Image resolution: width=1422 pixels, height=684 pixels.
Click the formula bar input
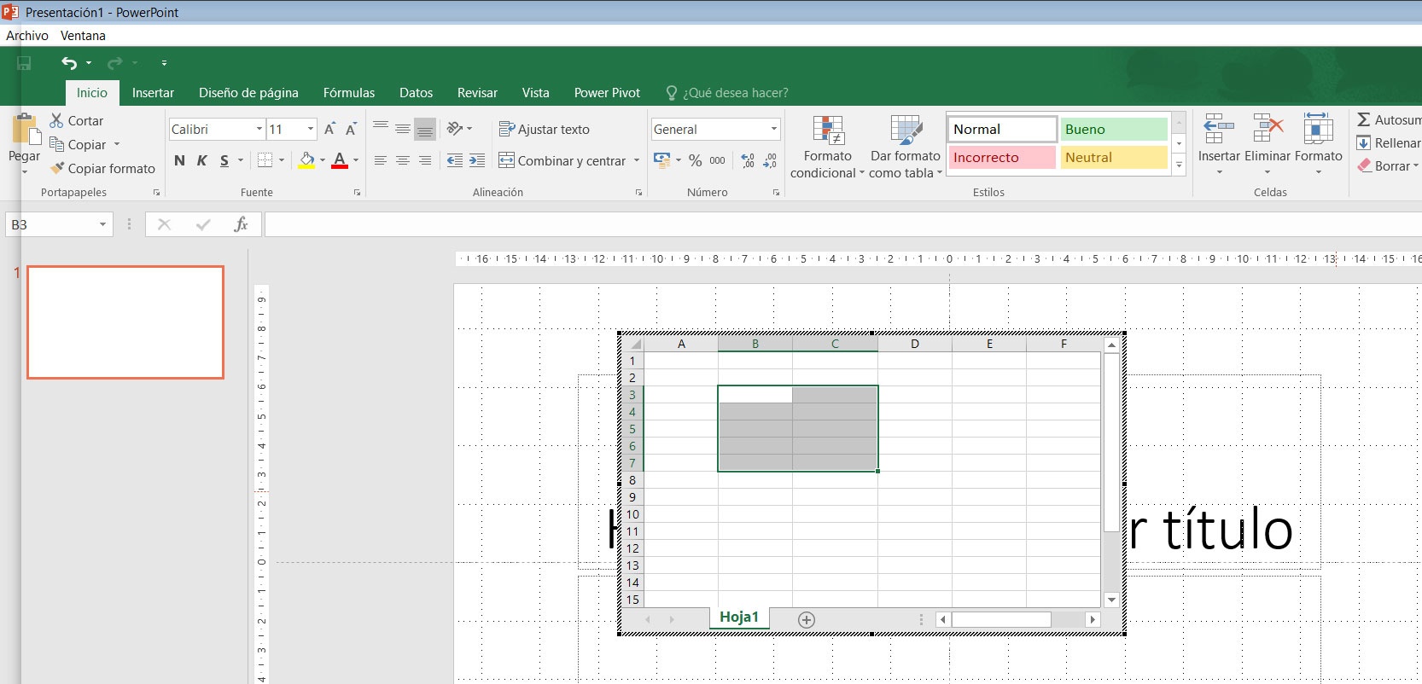pos(842,224)
